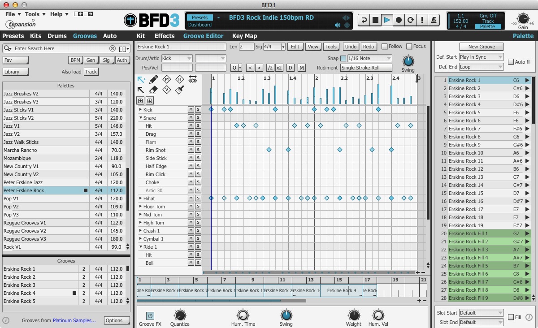
Task: Open the Def. Start Play in Sync dropdown
Action: click(481, 57)
